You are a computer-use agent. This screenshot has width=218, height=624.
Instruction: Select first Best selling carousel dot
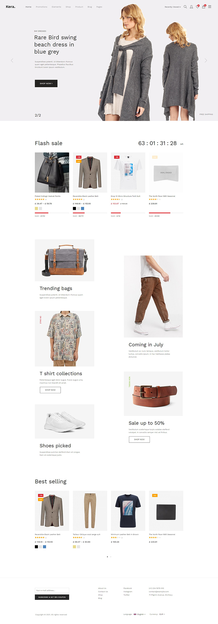107,557
